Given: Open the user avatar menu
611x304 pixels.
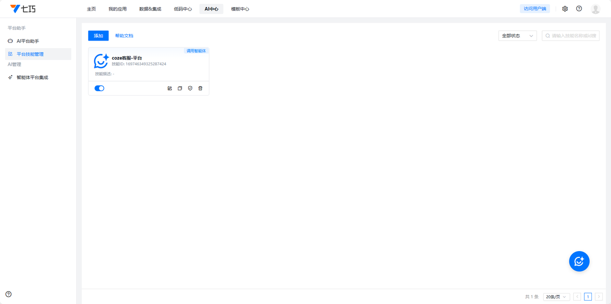Looking at the screenshot, I should pyautogui.click(x=595, y=9).
